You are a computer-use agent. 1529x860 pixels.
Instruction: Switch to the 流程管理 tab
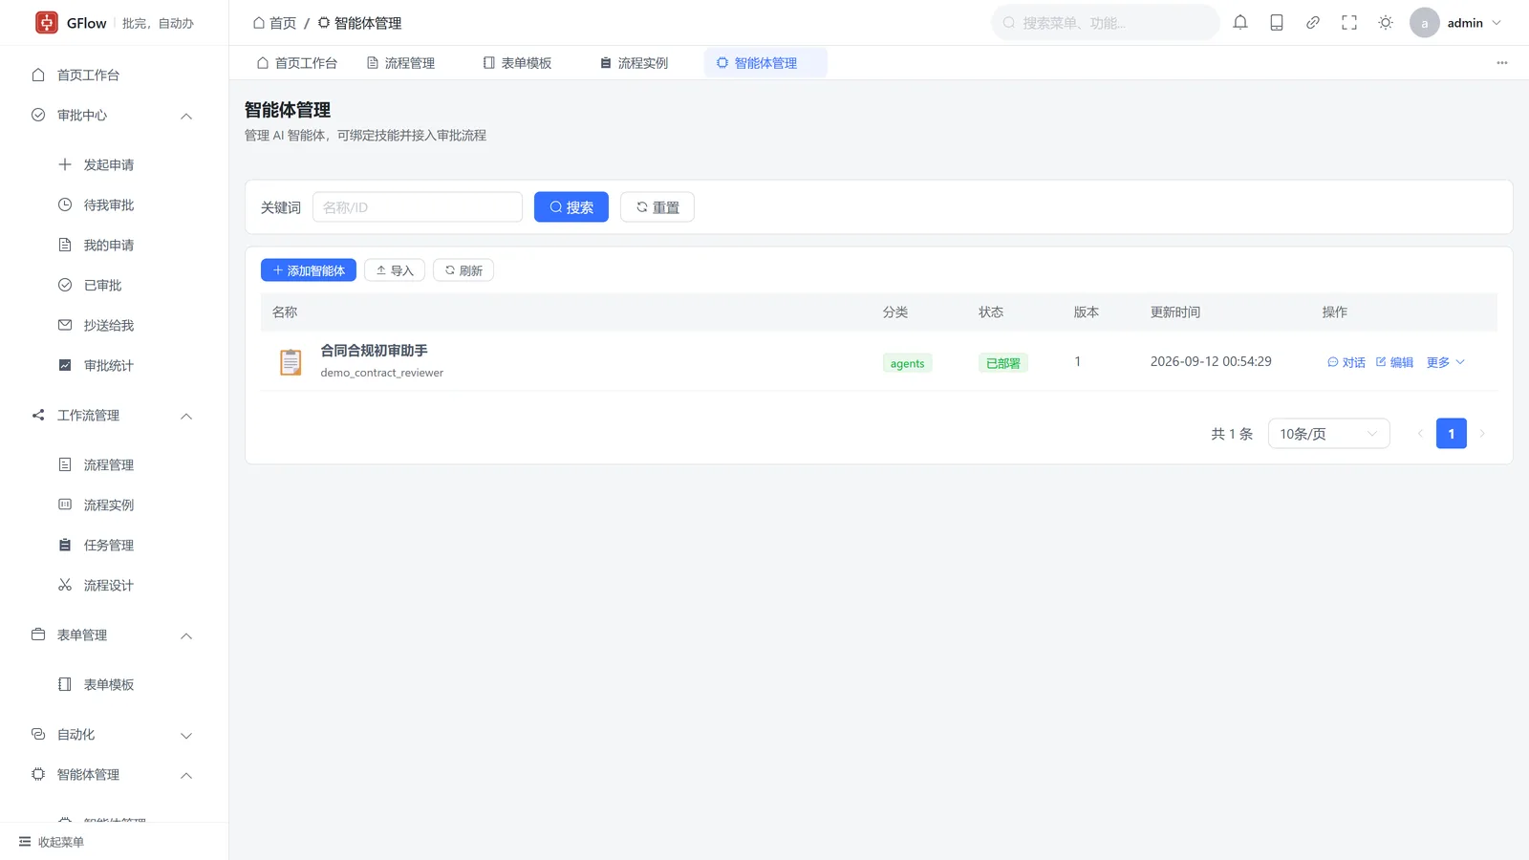click(401, 63)
